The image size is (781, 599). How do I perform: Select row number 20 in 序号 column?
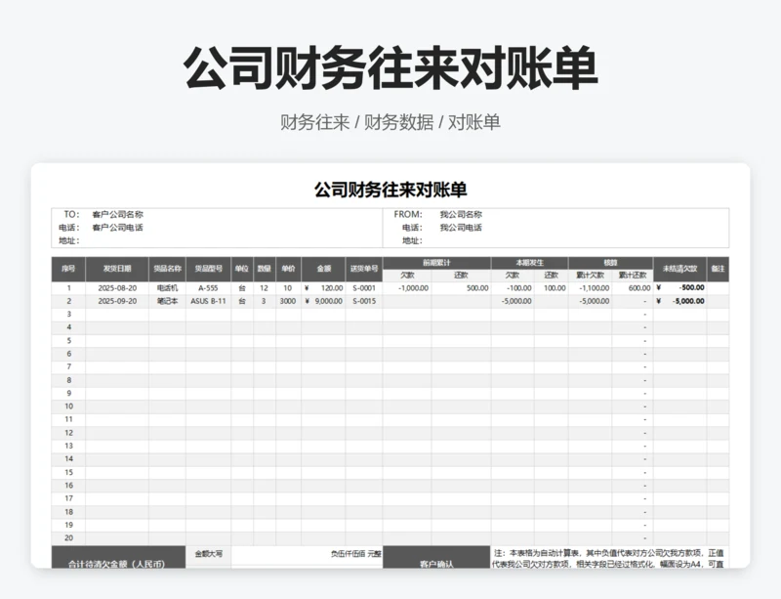[68, 538]
